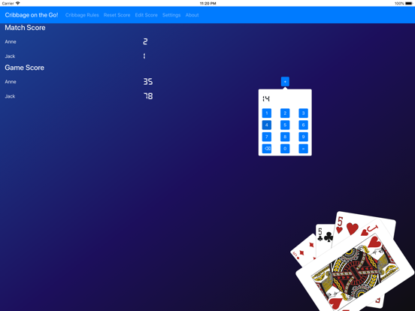The width and height of the screenshot is (415, 311).
Task: Tap the 5 of clubs card
Action: click(325, 236)
